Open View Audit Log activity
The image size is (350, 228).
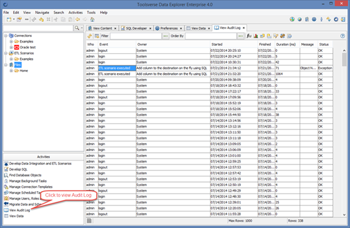click(x=19, y=210)
